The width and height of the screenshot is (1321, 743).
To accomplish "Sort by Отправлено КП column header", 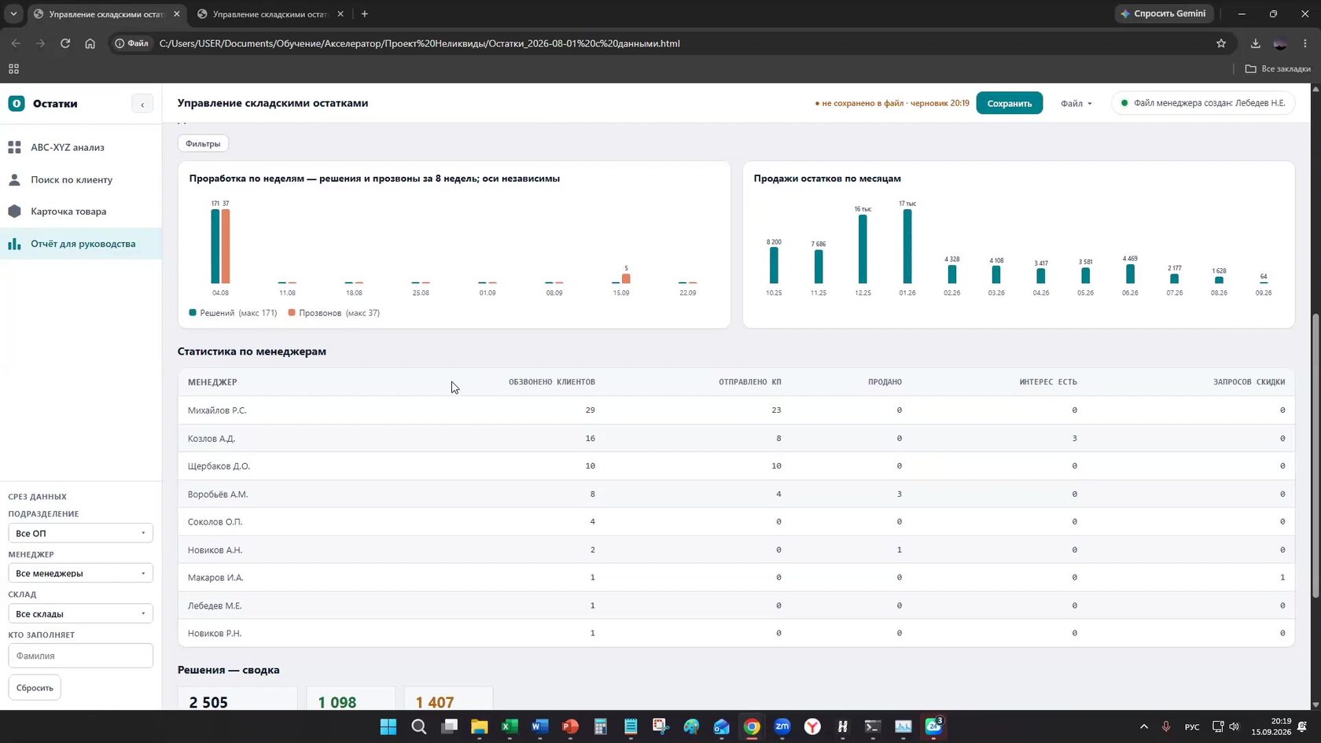I will click(749, 382).
